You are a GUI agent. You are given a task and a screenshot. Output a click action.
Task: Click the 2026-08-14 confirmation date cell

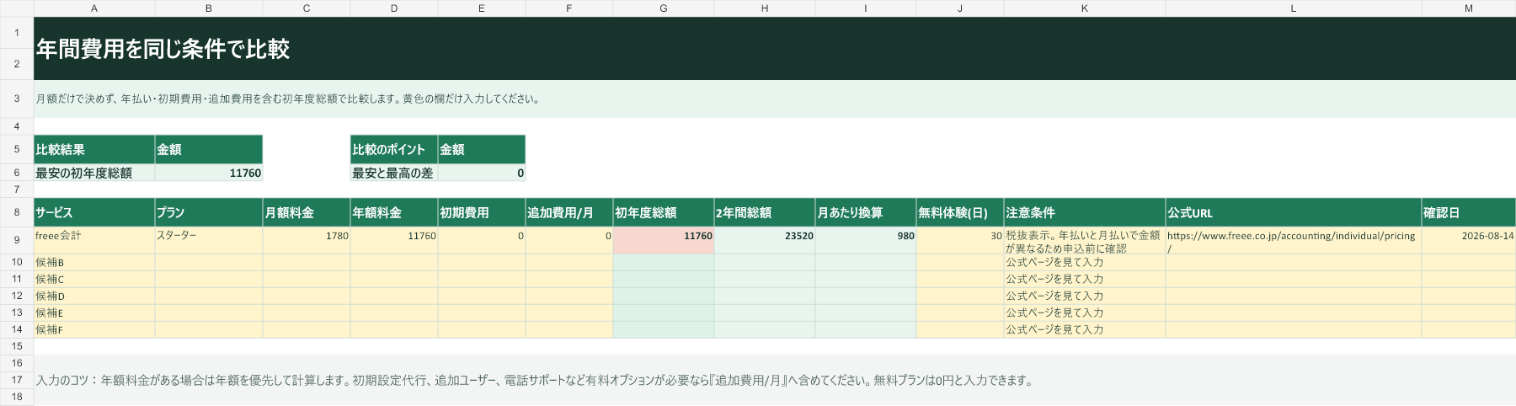pyautogui.click(x=1469, y=240)
